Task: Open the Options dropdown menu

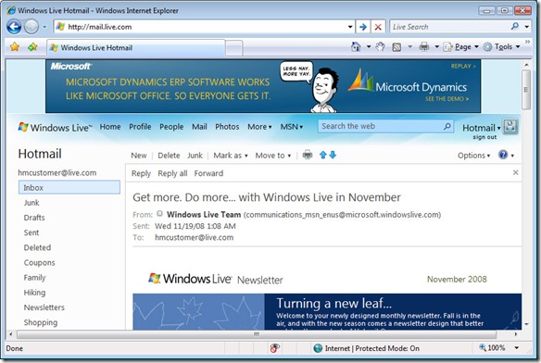Action: 473,156
